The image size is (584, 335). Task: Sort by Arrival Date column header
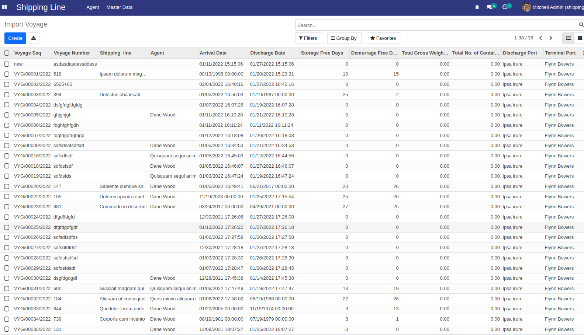pos(213,53)
